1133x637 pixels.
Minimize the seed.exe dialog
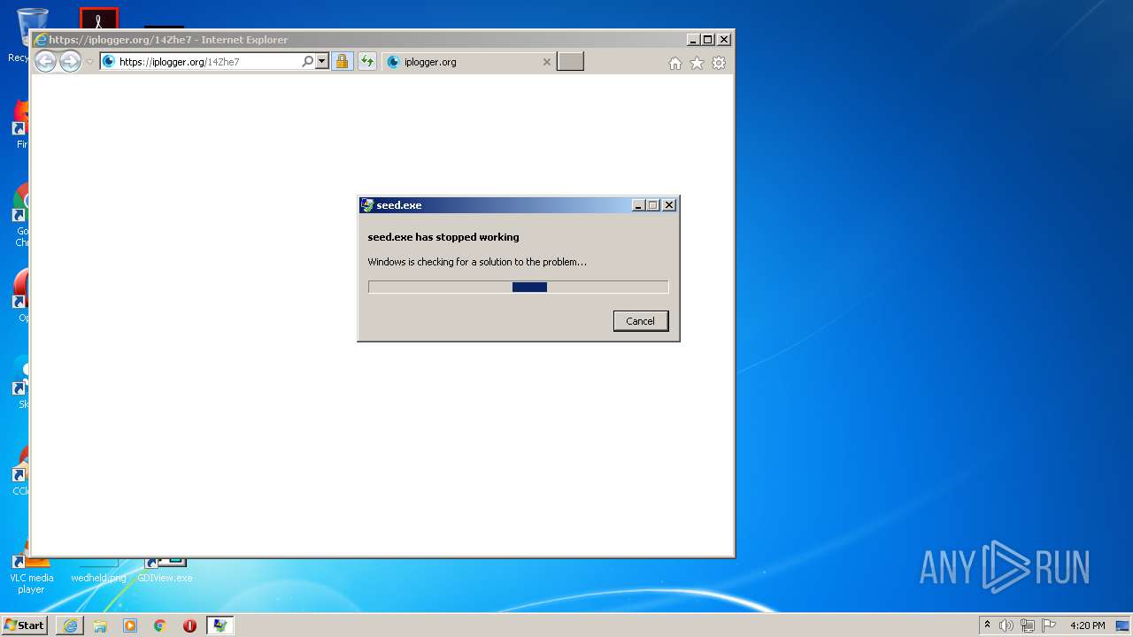click(638, 205)
